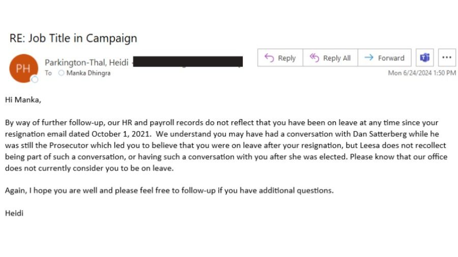Click the sentence starting Again, I hope
Viewport: 458px width, 257px height.
pos(169,190)
